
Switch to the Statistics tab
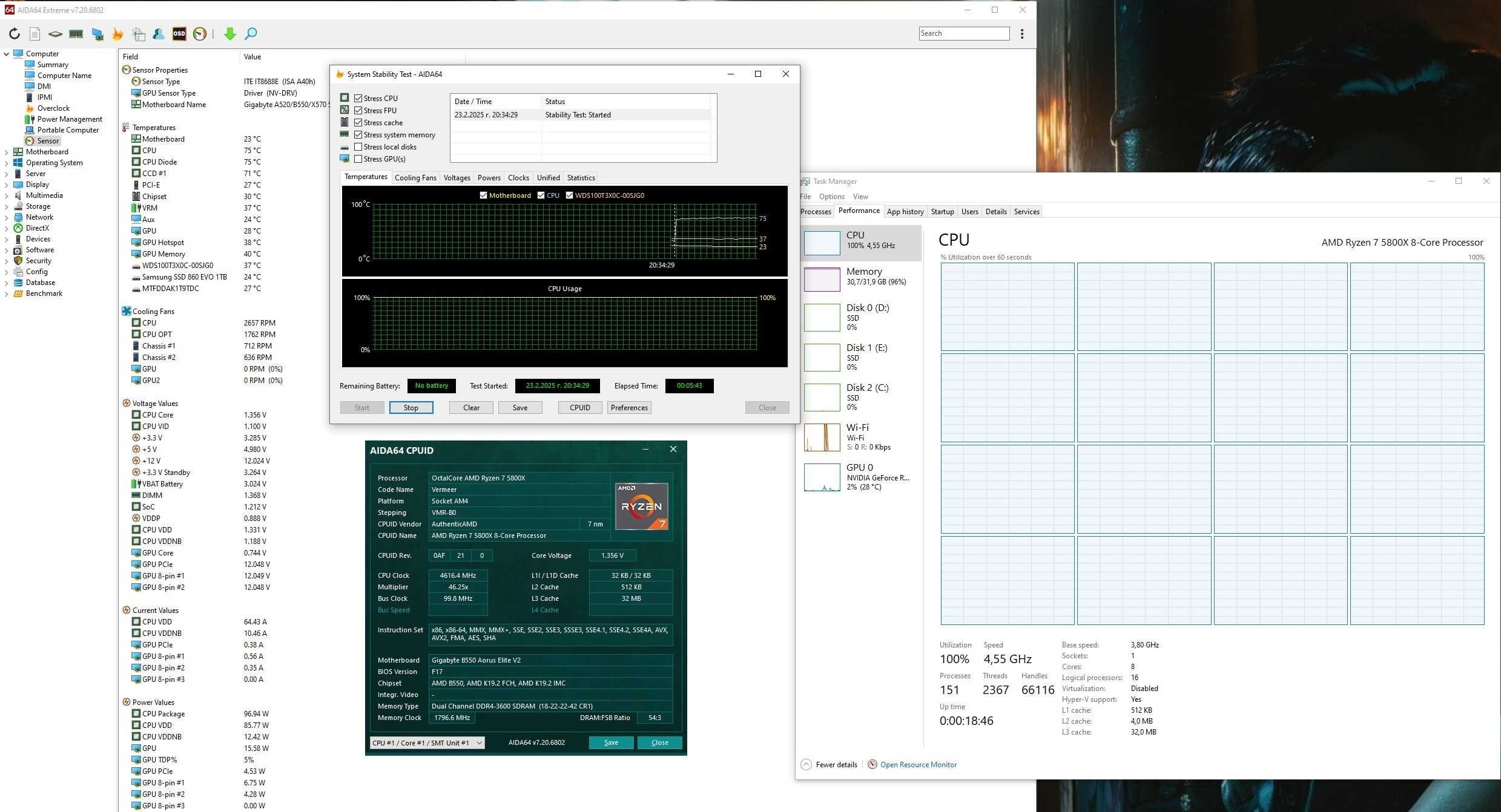pos(581,178)
